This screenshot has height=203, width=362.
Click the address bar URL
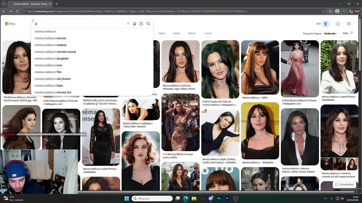pos(137,11)
